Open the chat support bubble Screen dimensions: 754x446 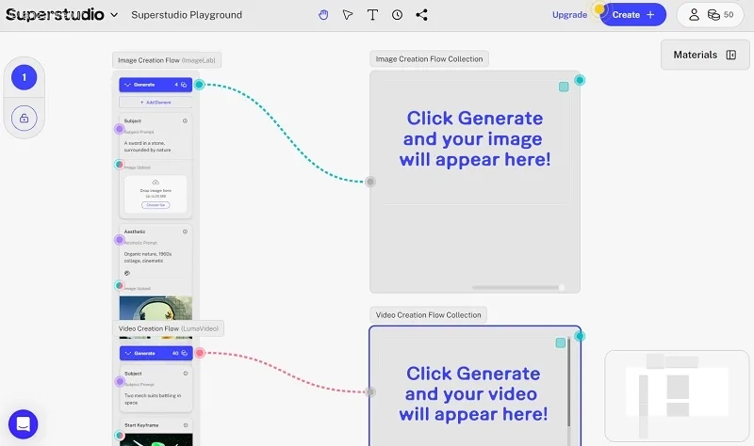click(x=23, y=424)
